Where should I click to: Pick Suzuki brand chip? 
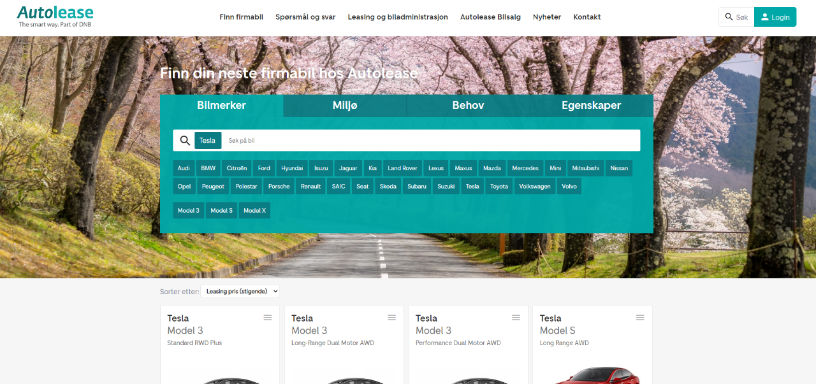coord(446,186)
